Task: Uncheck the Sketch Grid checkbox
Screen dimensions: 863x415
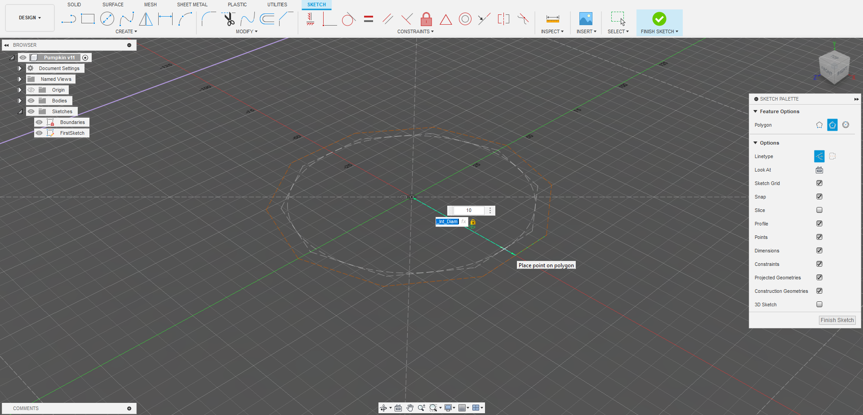Action: point(819,183)
